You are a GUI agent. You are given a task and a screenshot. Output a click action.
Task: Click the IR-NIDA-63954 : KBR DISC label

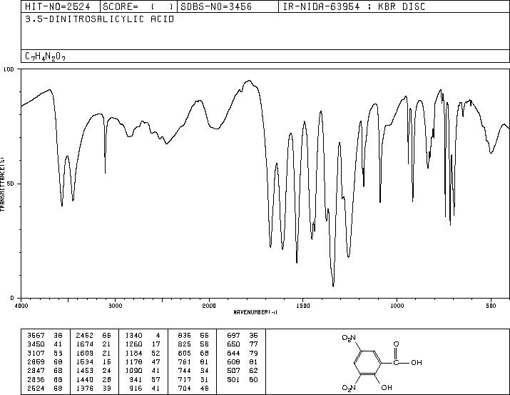coord(354,6)
